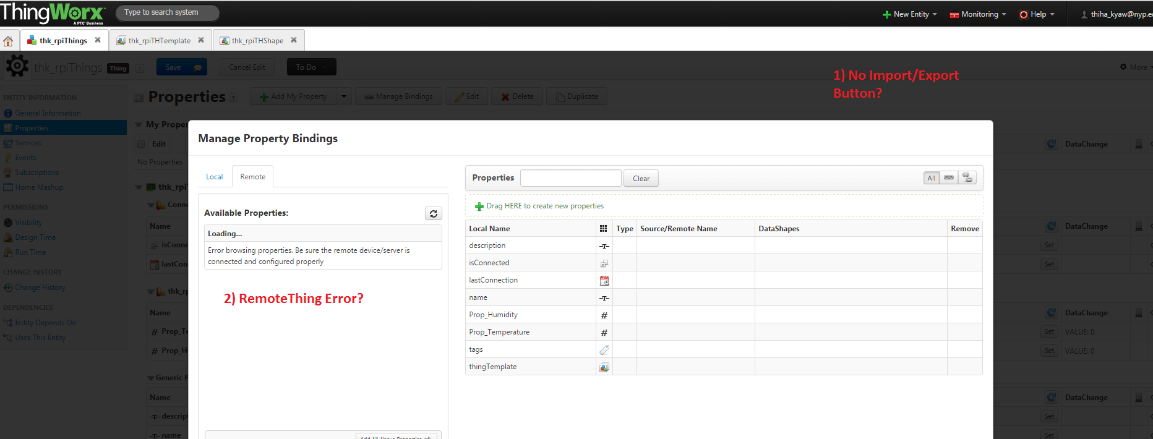Open Properties in the sidebar
Screen dimensions: 1153x439
(x=63, y=128)
